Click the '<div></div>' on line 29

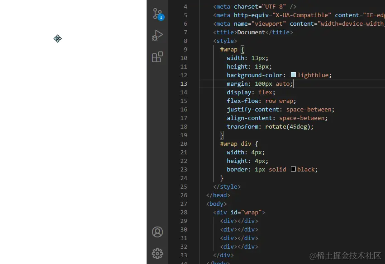[x=239, y=221]
